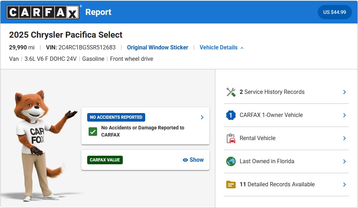Click the wrench and screwdriver service icon
The width and height of the screenshot is (358, 208).
coord(231,92)
